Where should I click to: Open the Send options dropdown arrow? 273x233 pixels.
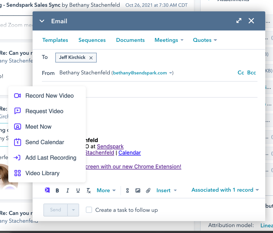pos(73,210)
